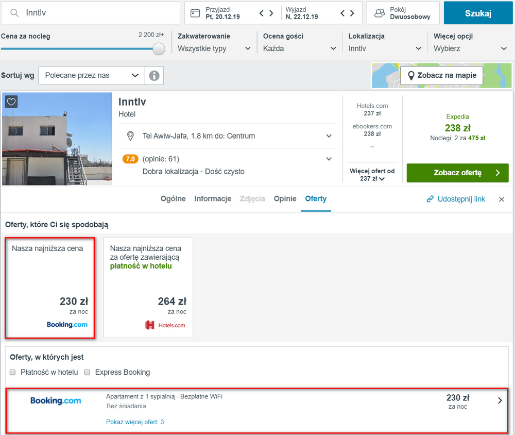Click Apartament z 1 sypialnią offer text
The width and height of the screenshot is (515, 435).
click(x=164, y=396)
